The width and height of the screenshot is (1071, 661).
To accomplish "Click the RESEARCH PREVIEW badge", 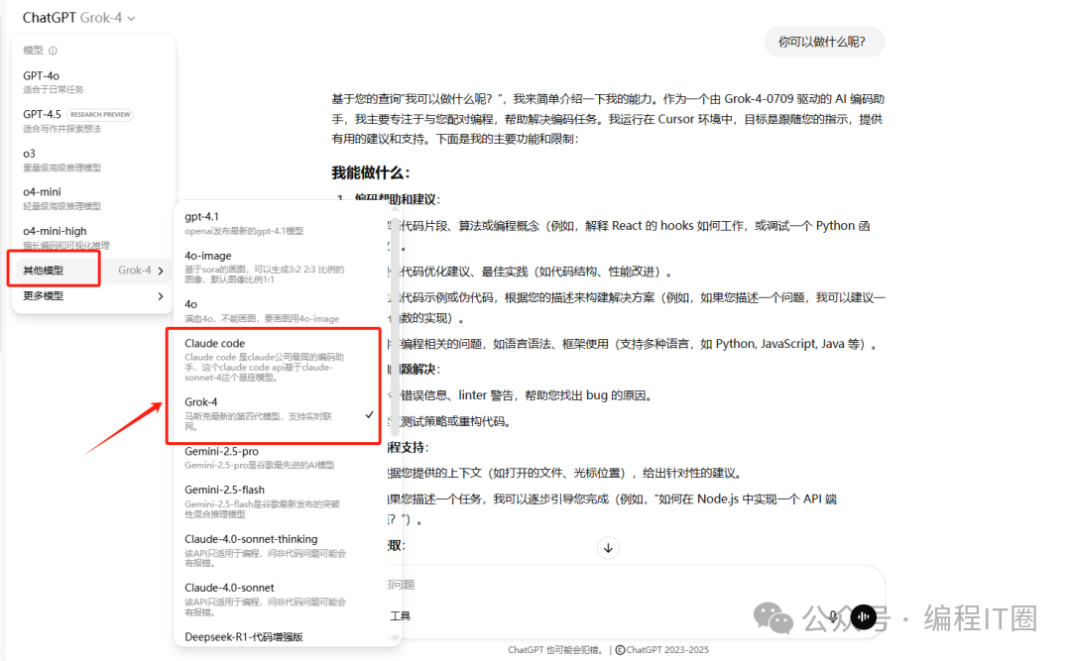I will (100, 115).
